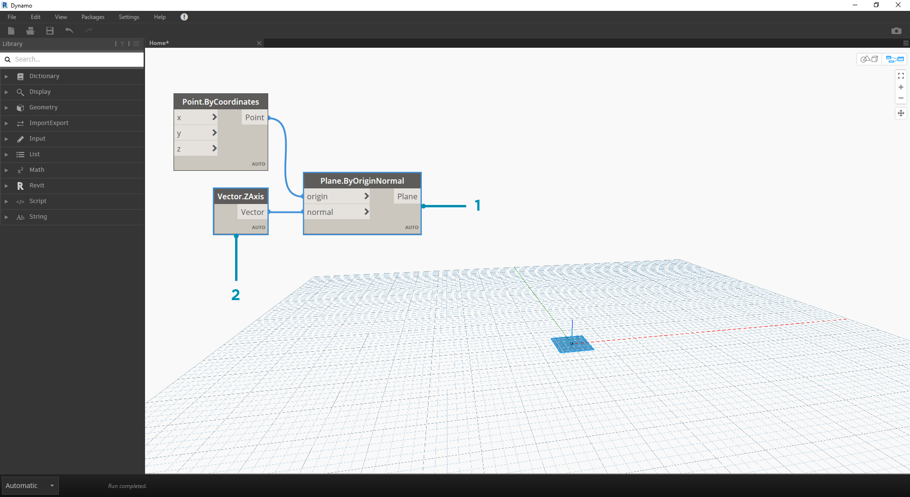Click the New file icon in toolbar
Viewport: 910px width, 497px height.
coord(11,31)
